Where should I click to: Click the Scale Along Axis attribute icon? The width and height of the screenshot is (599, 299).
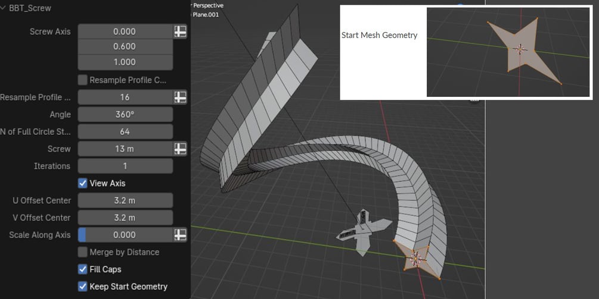pyautogui.click(x=181, y=235)
